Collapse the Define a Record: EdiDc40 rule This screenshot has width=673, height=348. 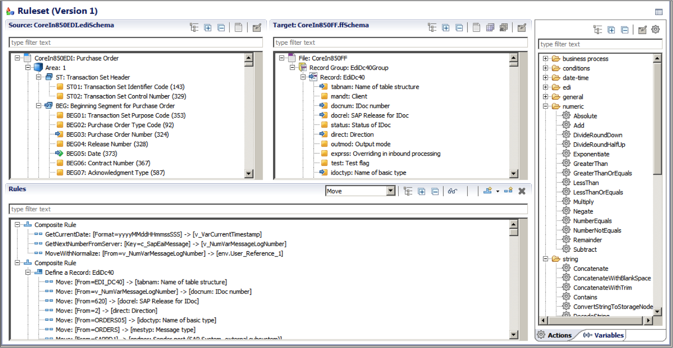pyautogui.click(x=28, y=272)
